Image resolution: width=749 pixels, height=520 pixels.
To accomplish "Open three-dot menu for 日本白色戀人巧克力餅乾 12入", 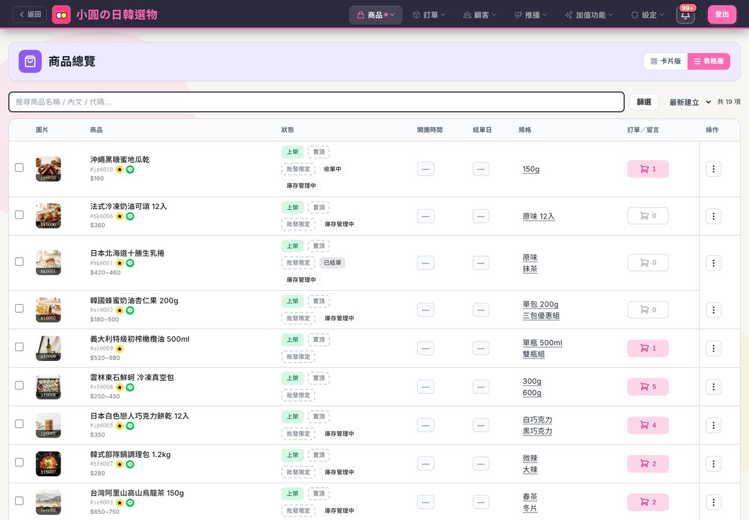I will [x=713, y=425].
